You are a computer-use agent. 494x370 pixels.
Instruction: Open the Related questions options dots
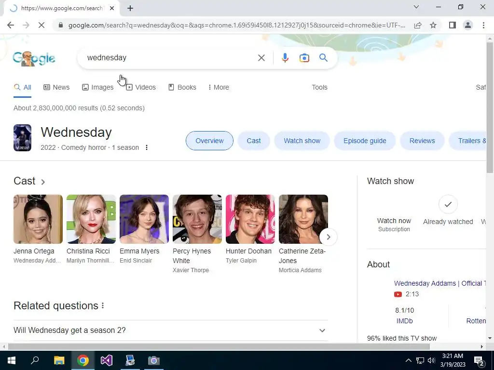coord(103,305)
